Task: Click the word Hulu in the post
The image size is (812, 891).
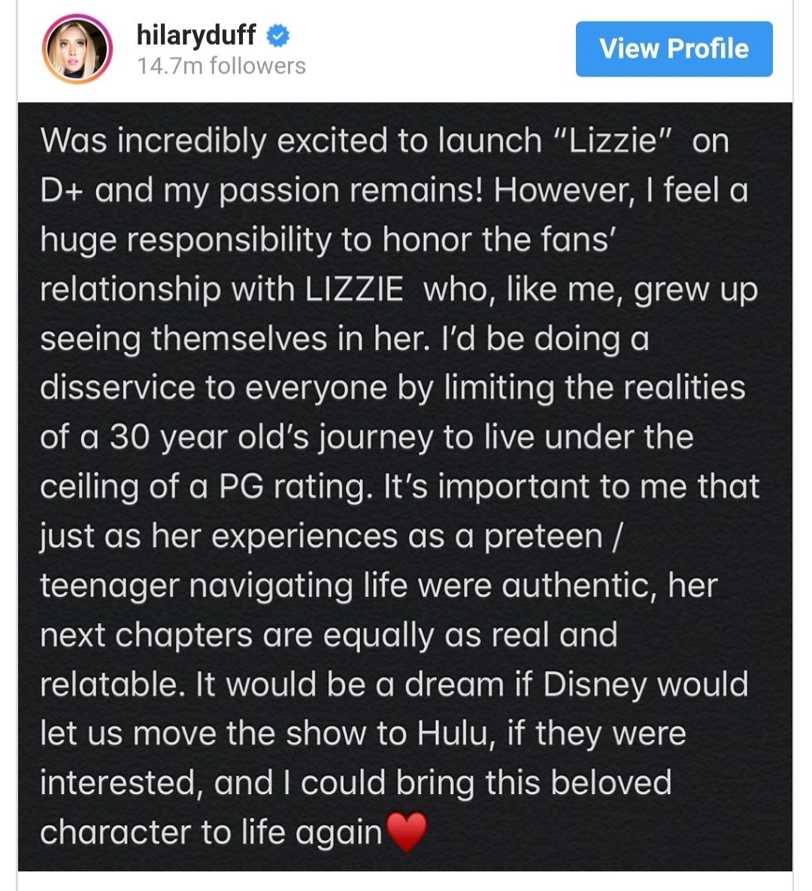Action: click(x=453, y=733)
